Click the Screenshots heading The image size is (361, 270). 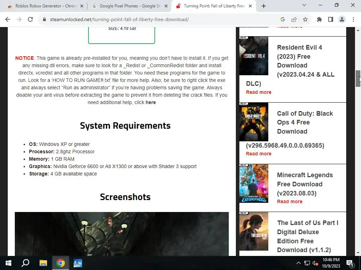coord(125,197)
